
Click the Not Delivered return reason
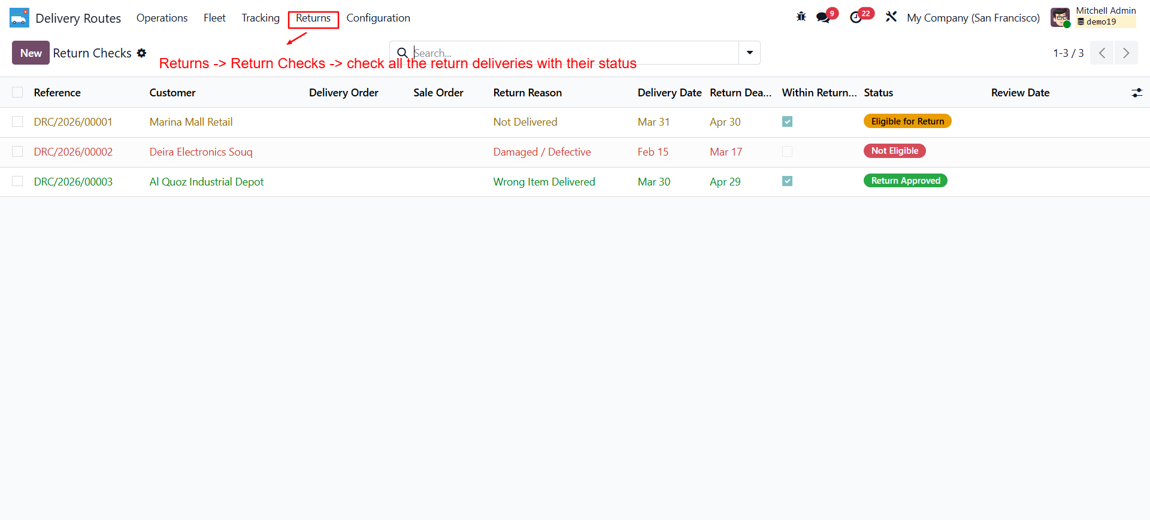click(x=525, y=122)
